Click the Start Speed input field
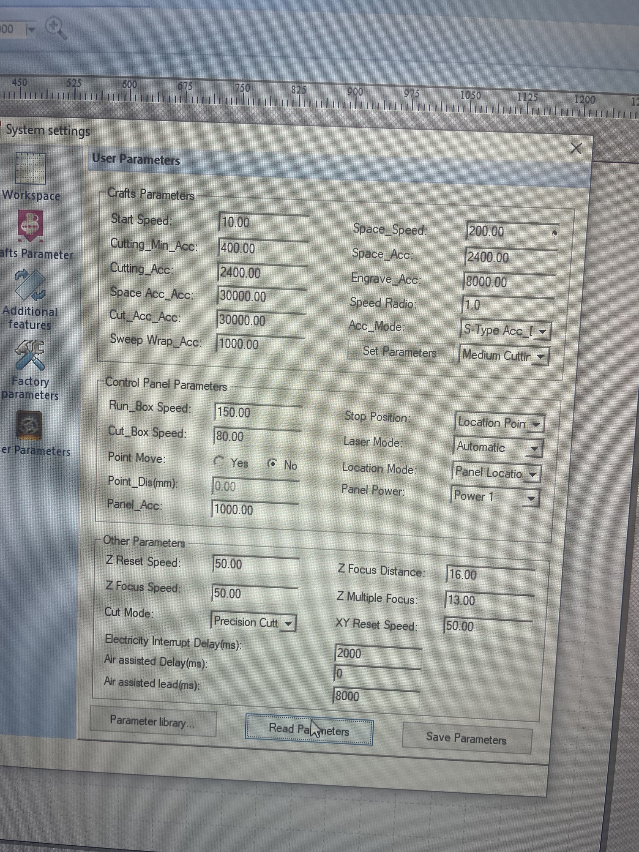Screen dimensions: 639x852 [264, 222]
